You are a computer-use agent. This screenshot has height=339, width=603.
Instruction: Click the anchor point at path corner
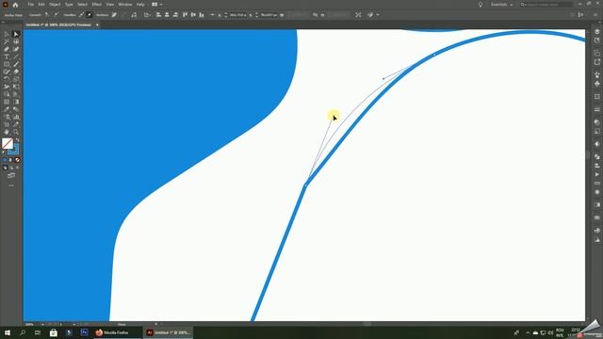point(305,186)
